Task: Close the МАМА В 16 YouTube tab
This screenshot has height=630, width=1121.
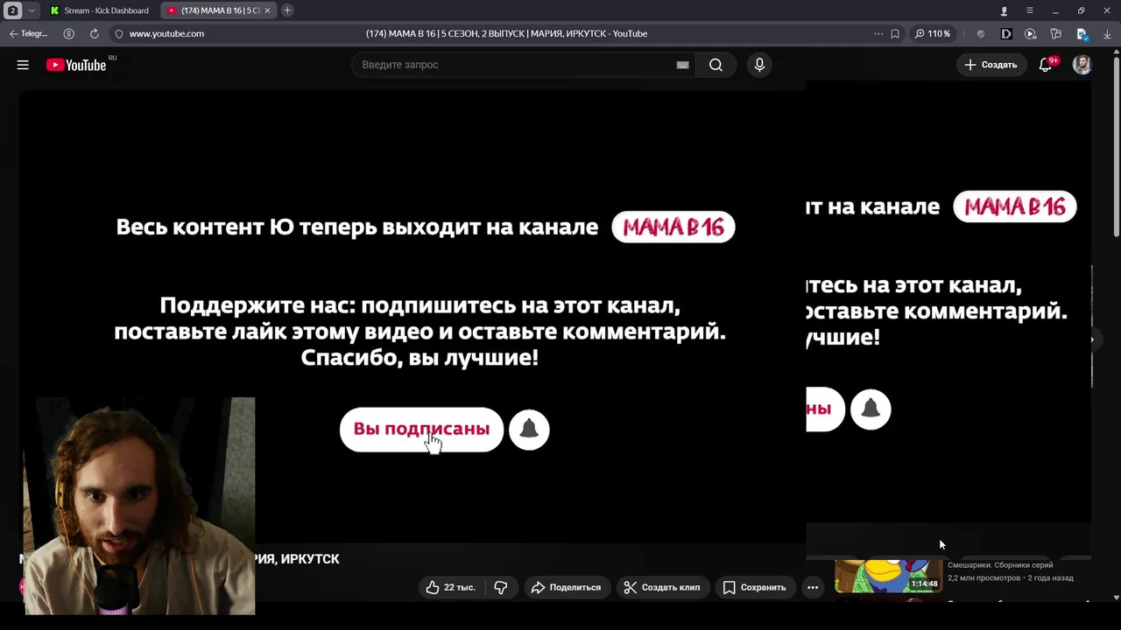Action: (x=268, y=10)
